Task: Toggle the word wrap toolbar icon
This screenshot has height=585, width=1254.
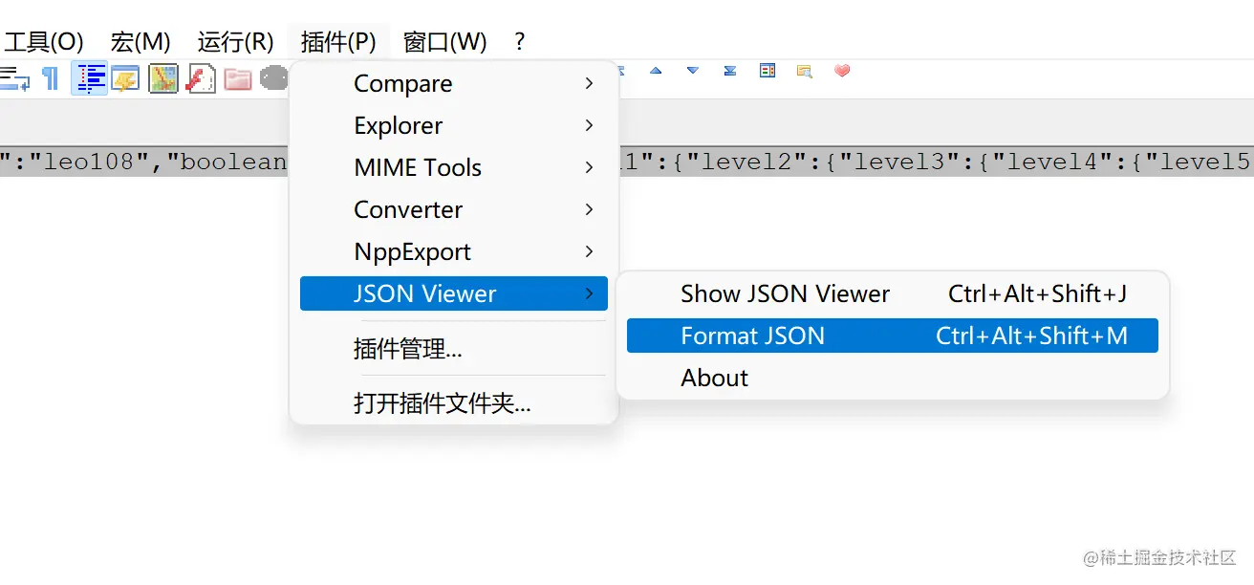Action: pos(14,78)
